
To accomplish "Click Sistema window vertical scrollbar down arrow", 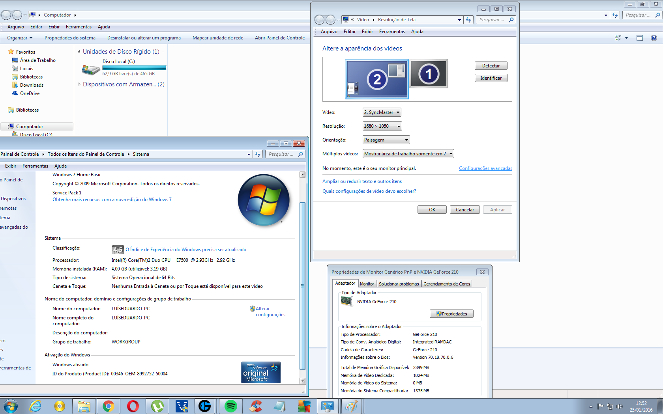I will [x=303, y=381].
